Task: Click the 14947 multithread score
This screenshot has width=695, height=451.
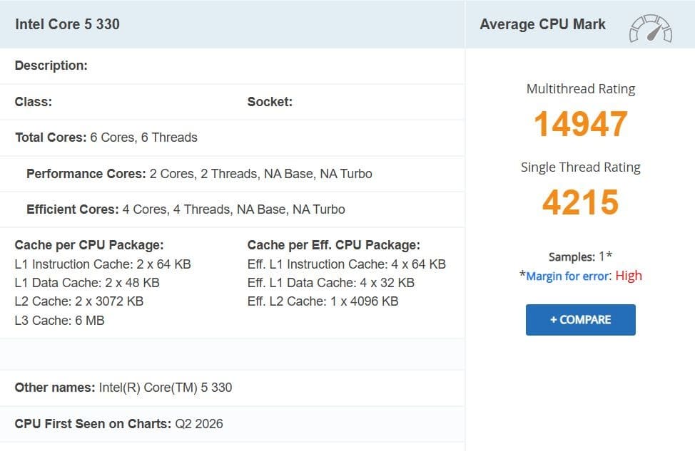Action: (580, 124)
